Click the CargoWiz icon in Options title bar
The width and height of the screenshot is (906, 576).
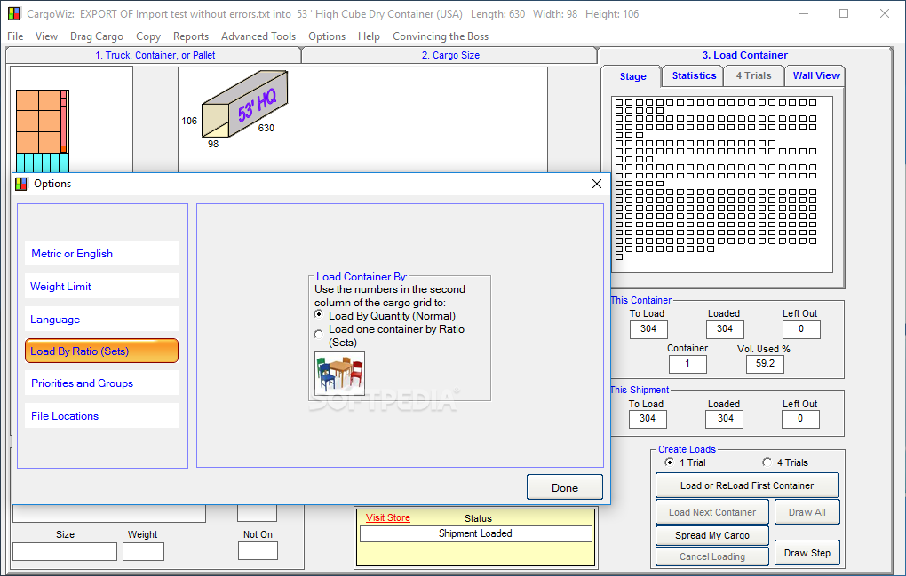click(x=21, y=184)
